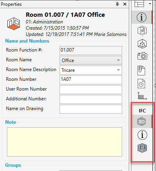The width and height of the screenshot is (156, 171).
Task: Click the Name on Drawing field
Action: pos(91,109)
